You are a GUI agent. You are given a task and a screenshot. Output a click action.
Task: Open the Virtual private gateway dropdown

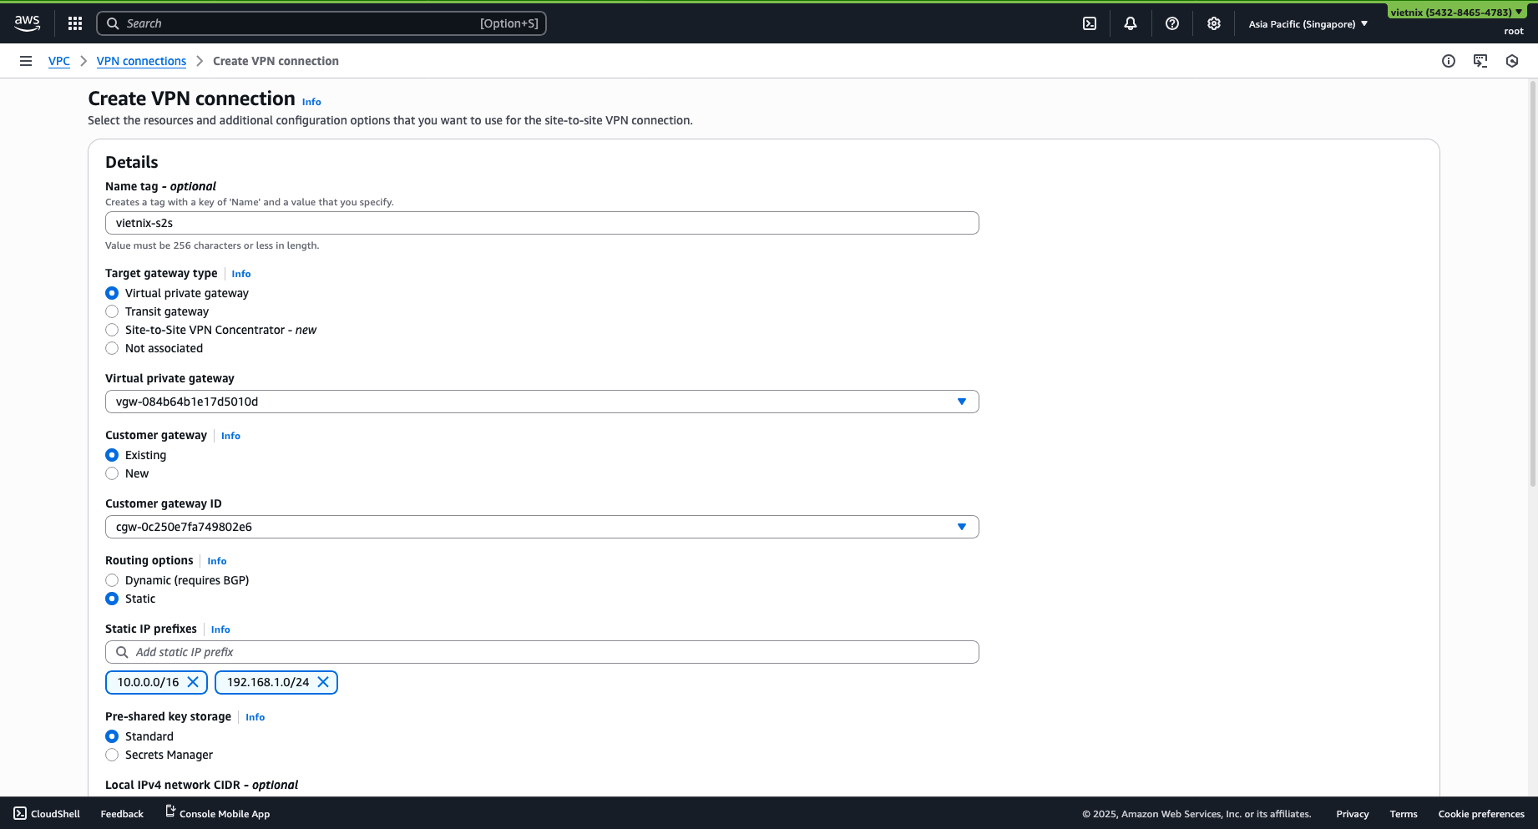point(961,401)
